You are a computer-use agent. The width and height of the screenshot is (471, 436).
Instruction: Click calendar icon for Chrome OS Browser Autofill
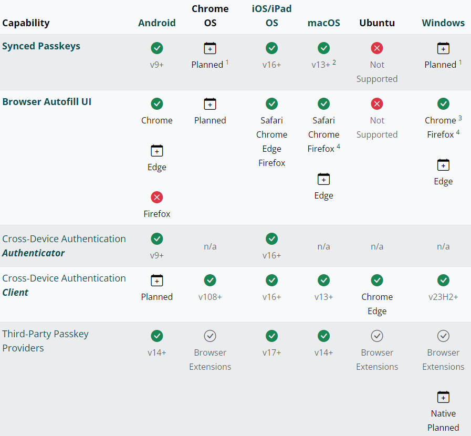coord(210,103)
